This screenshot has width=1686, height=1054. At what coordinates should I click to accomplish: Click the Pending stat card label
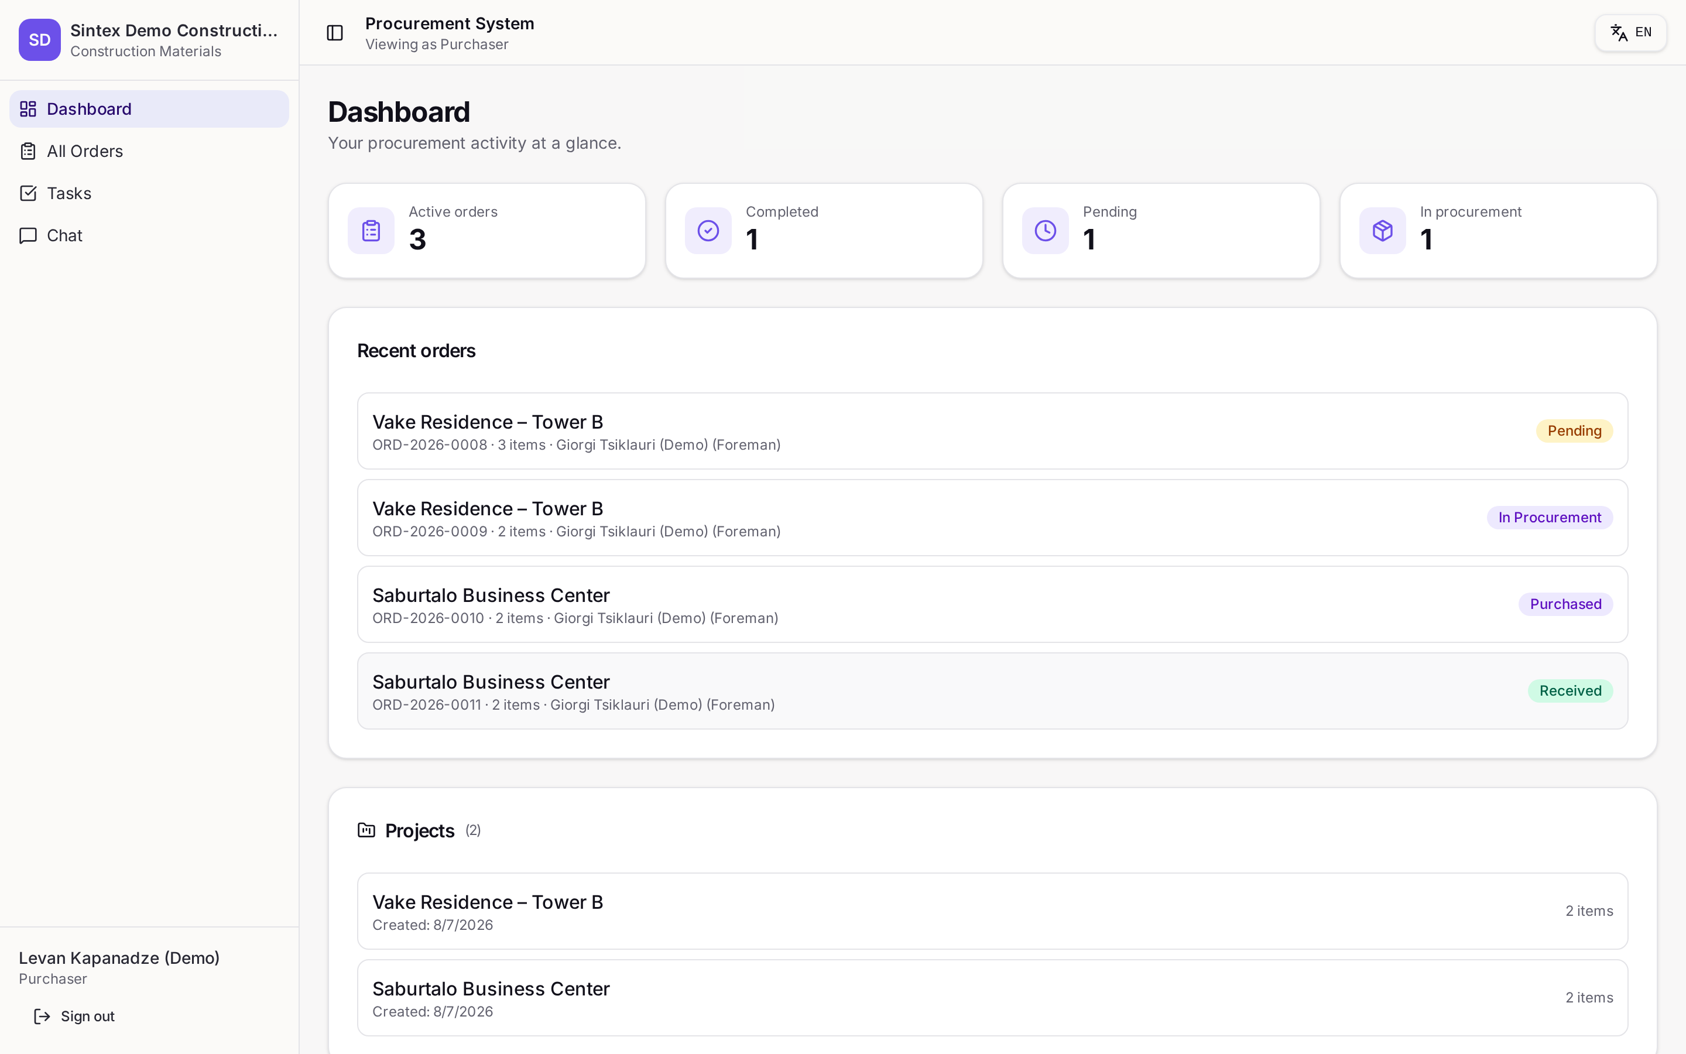pos(1110,212)
